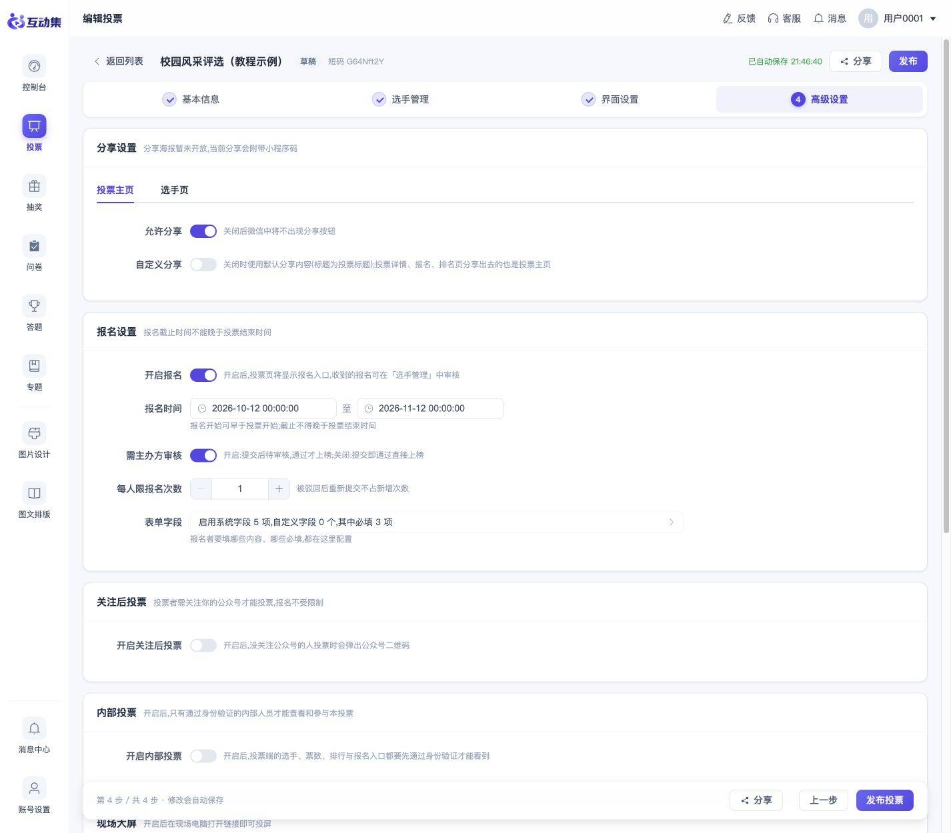951x833 pixels.
Task: Decrease 每人限报名次数 with the minus button
Action: pyautogui.click(x=201, y=488)
